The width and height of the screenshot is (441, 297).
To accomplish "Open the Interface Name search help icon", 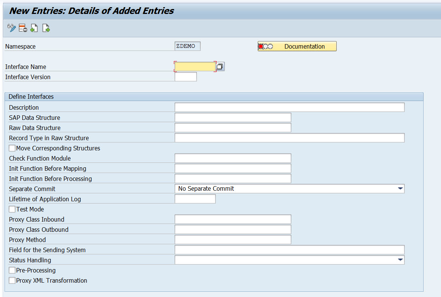I will click(x=220, y=66).
